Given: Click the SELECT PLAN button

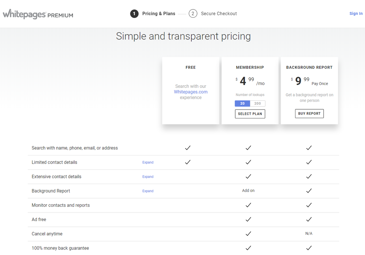Looking at the screenshot, I should [x=250, y=114].
